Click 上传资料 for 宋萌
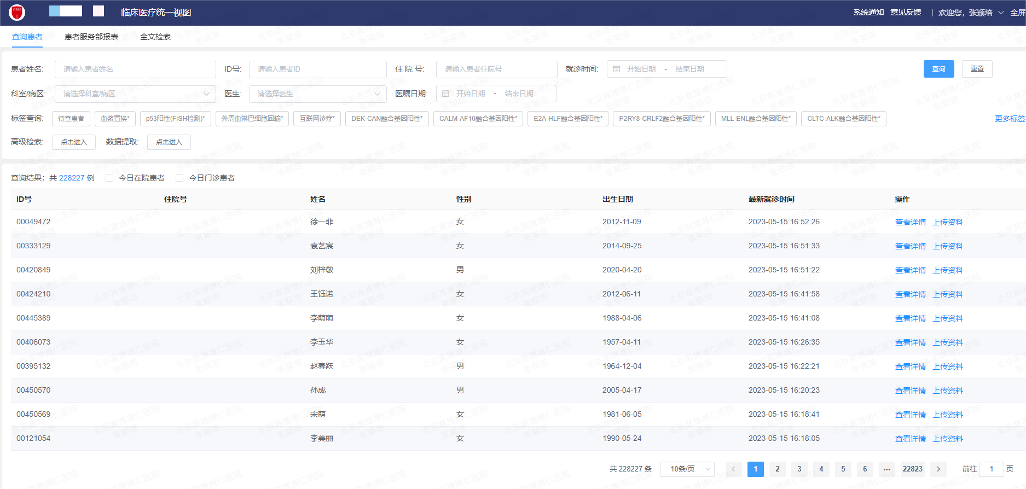 click(948, 415)
